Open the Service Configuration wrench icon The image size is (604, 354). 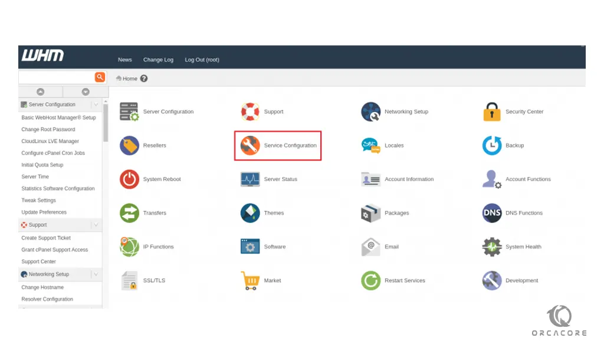[x=250, y=145]
